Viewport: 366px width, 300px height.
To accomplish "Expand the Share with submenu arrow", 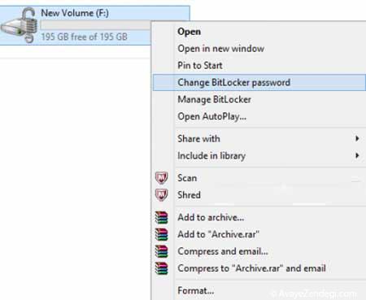I will (357, 139).
